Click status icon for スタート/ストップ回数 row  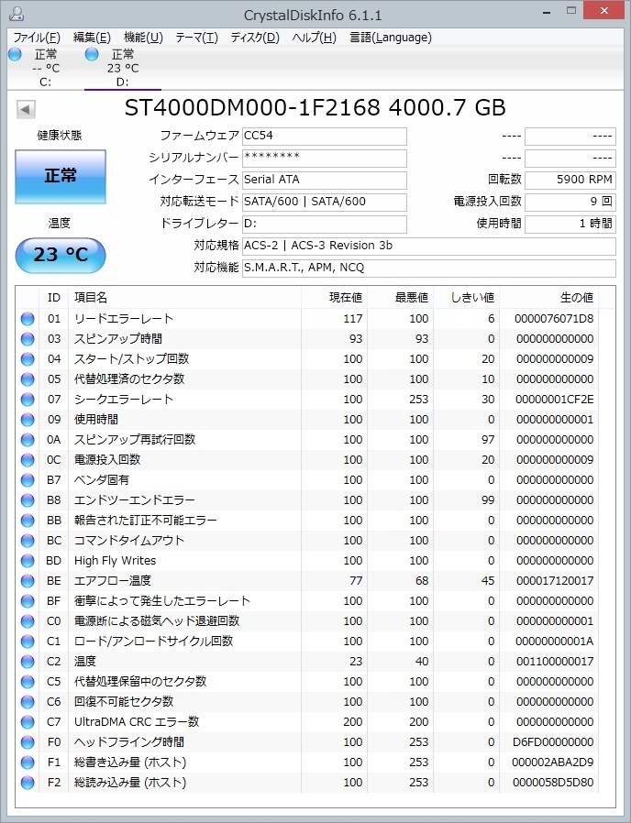(28, 359)
